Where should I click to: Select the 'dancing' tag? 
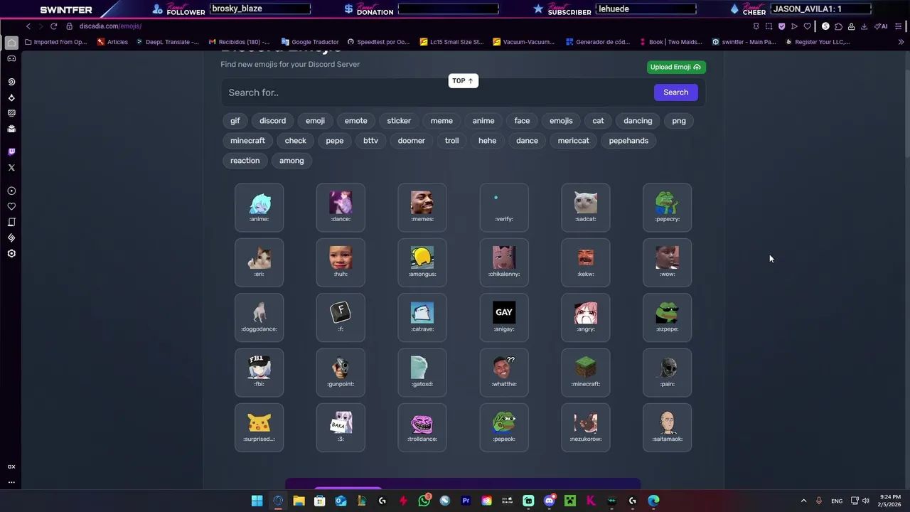[x=638, y=121]
